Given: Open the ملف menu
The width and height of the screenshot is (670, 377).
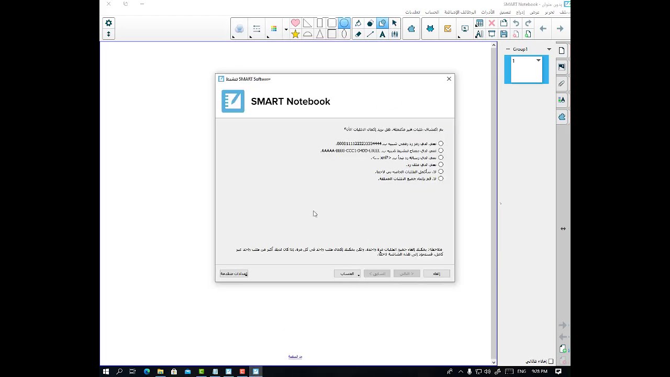Looking at the screenshot, I should (564, 12).
